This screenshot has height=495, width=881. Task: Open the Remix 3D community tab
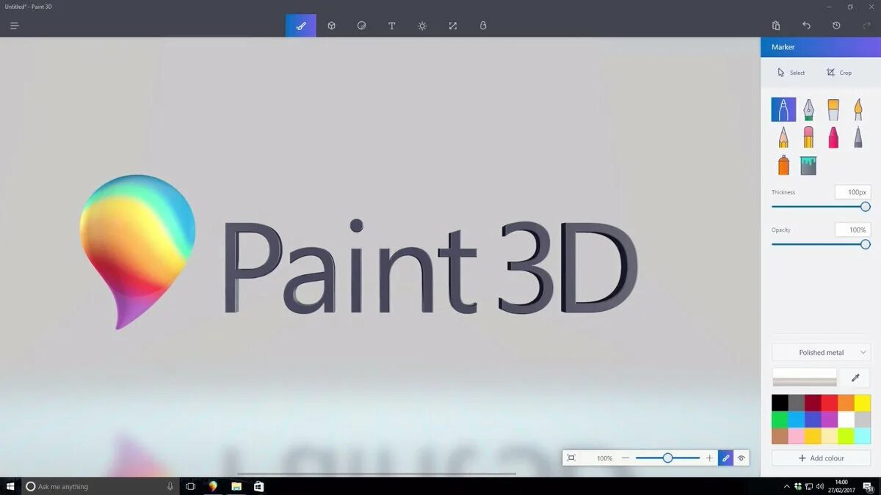pyautogui.click(x=483, y=26)
